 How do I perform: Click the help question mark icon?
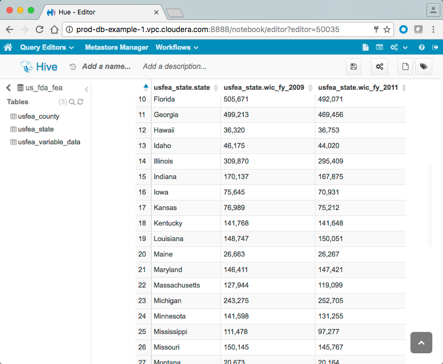coord(422,48)
